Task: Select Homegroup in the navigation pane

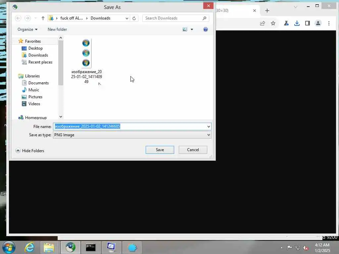Action: [36, 117]
